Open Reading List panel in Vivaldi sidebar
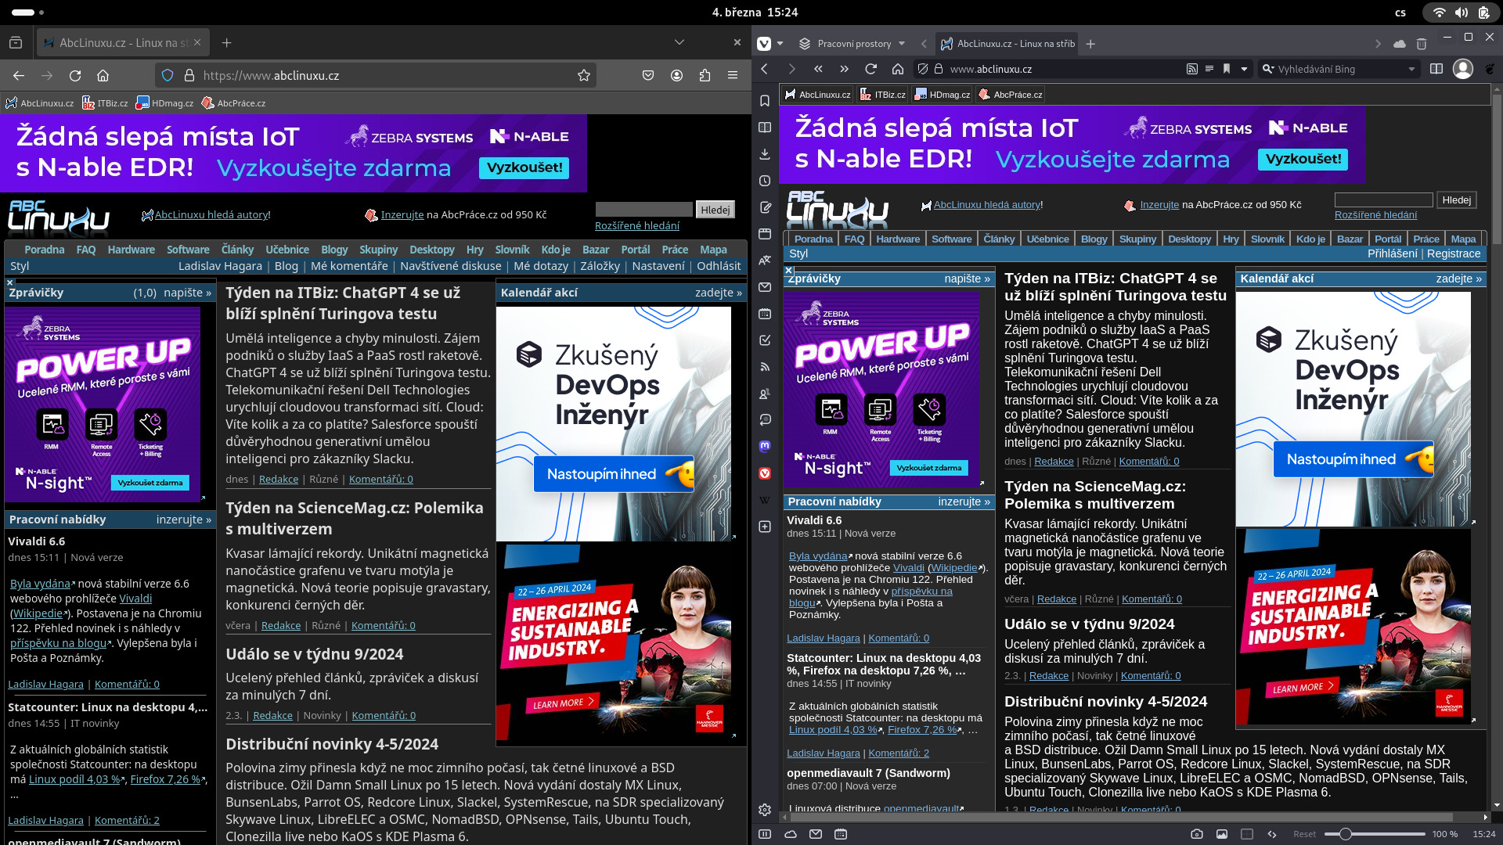This screenshot has height=845, width=1503. [x=765, y=128]
